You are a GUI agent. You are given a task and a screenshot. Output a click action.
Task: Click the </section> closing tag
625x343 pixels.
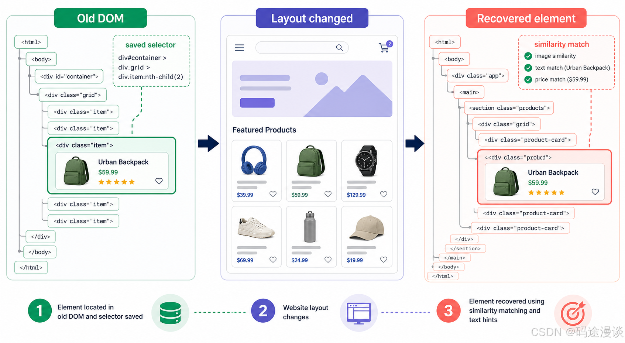[x=465, y=248]
